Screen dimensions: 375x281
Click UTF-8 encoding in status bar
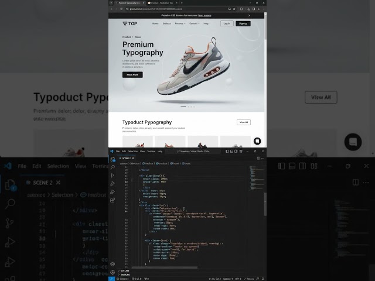238,279
